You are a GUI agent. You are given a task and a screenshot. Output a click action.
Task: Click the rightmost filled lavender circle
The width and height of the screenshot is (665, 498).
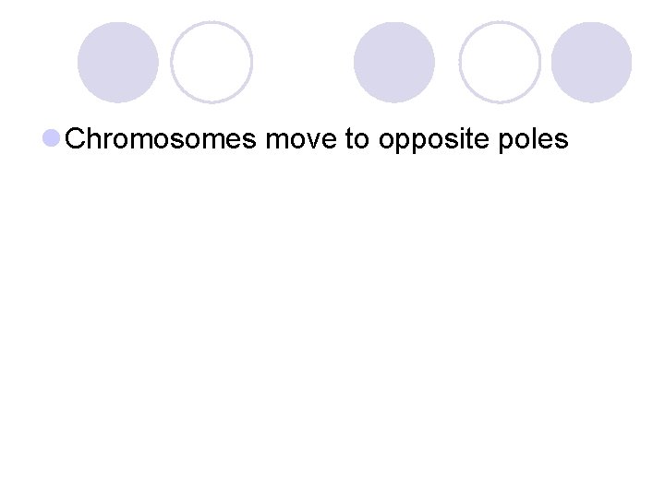(x=591, y=63)
